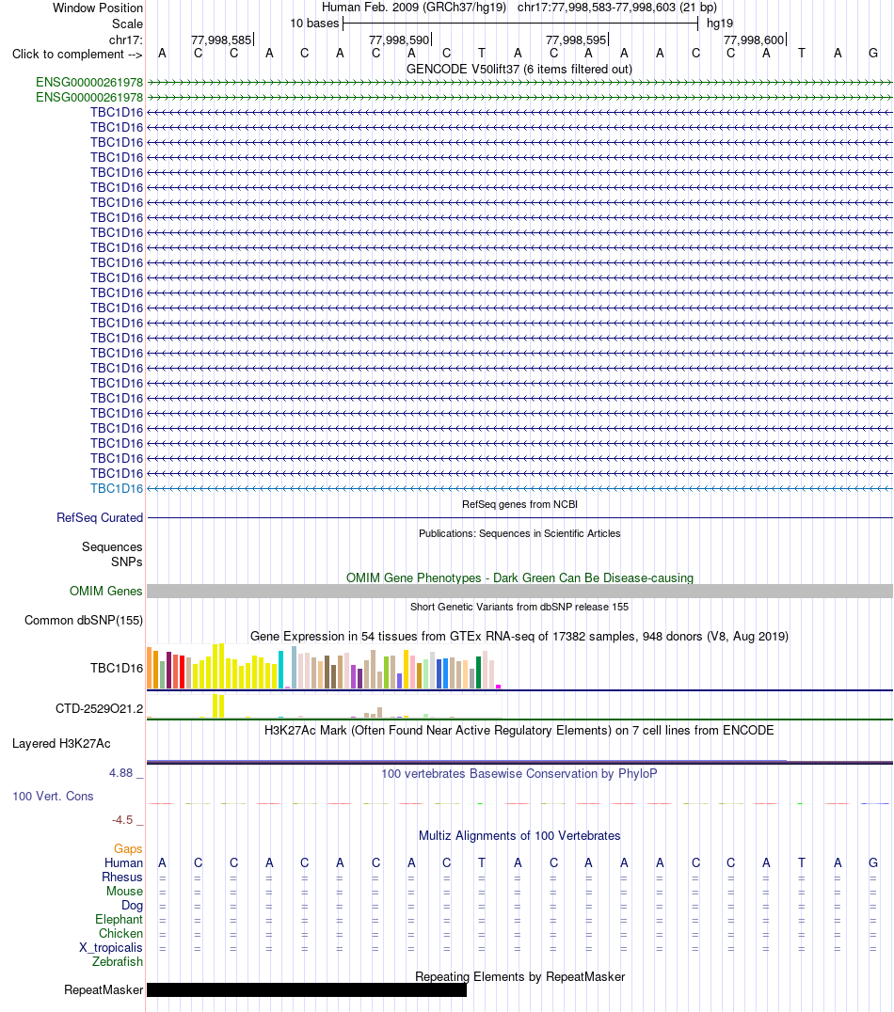This screenshot has height=1012, width=894.
Task: Click the orange Gaps label
Action: pos(128,848)
